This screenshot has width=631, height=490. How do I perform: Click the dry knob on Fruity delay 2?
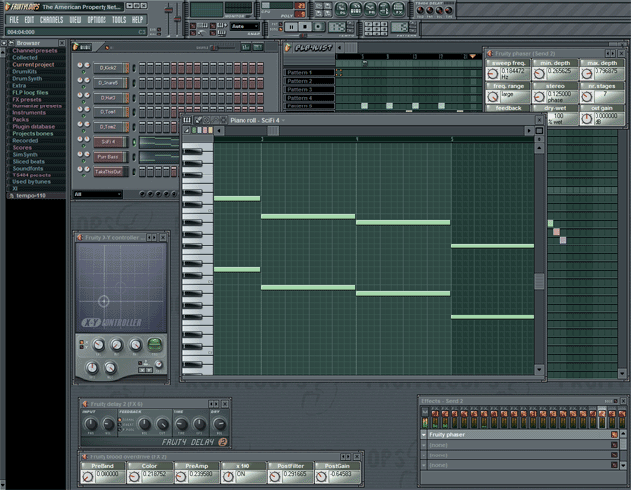pos(219,424)
